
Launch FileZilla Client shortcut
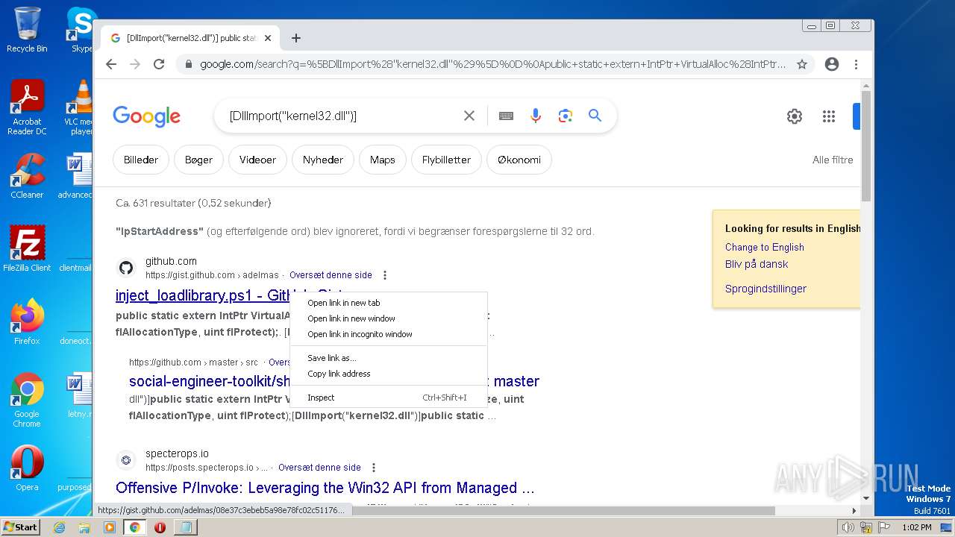coord(27,249)
